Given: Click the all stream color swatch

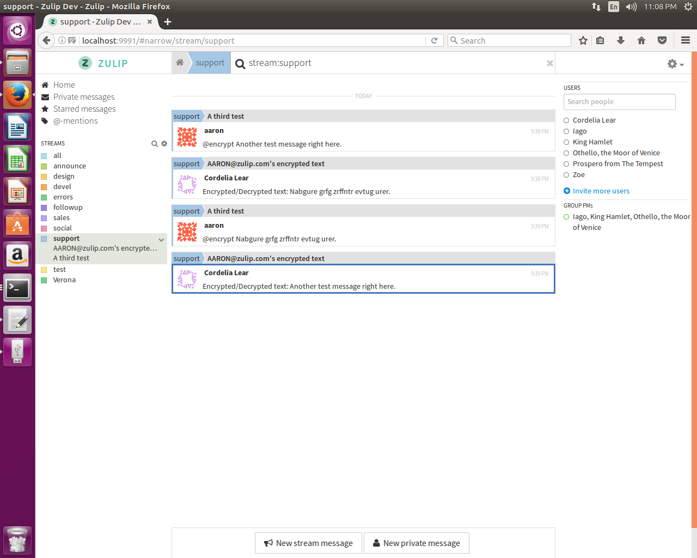Looking at the screenshot, I should coord(44,156).
